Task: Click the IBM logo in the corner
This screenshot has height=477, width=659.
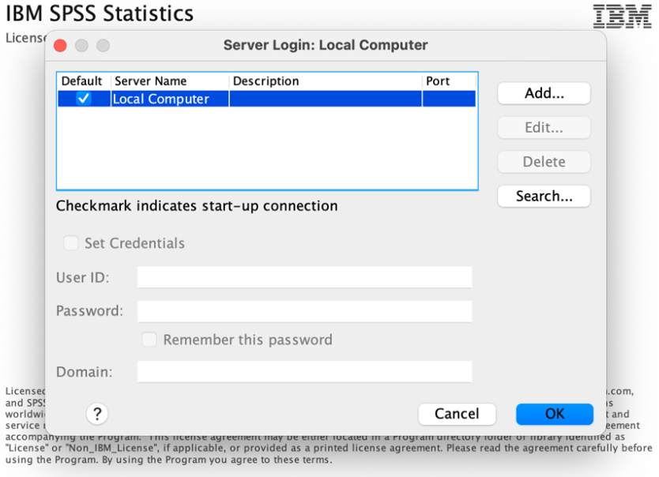Action: (x=622, y=16)
